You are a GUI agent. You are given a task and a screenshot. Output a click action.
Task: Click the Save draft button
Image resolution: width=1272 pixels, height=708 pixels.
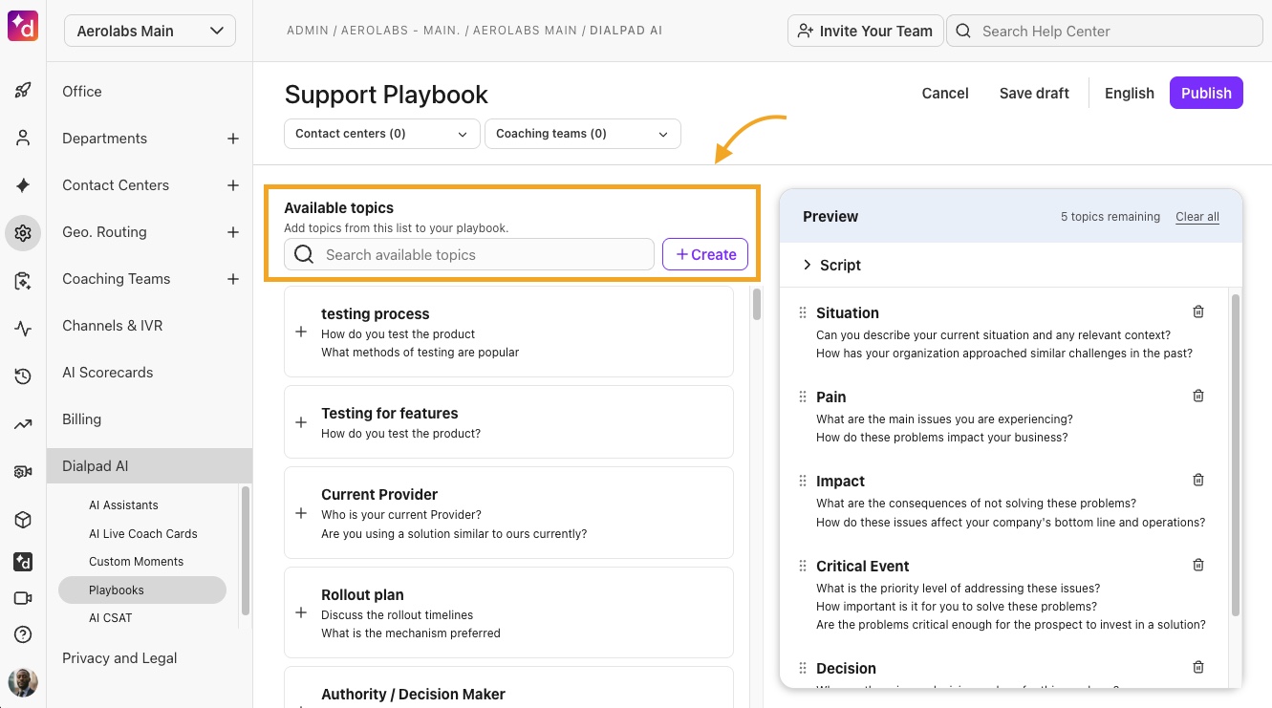point(1034,93)
